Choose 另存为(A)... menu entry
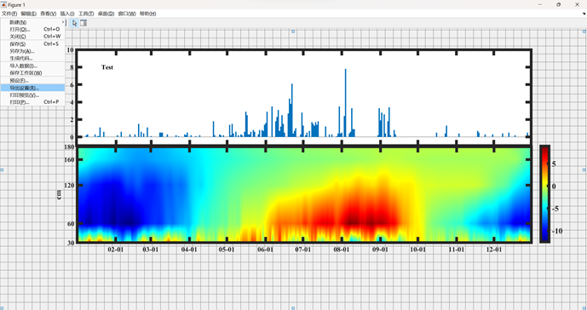Screen dimensions: 587x310 [32, 51]
